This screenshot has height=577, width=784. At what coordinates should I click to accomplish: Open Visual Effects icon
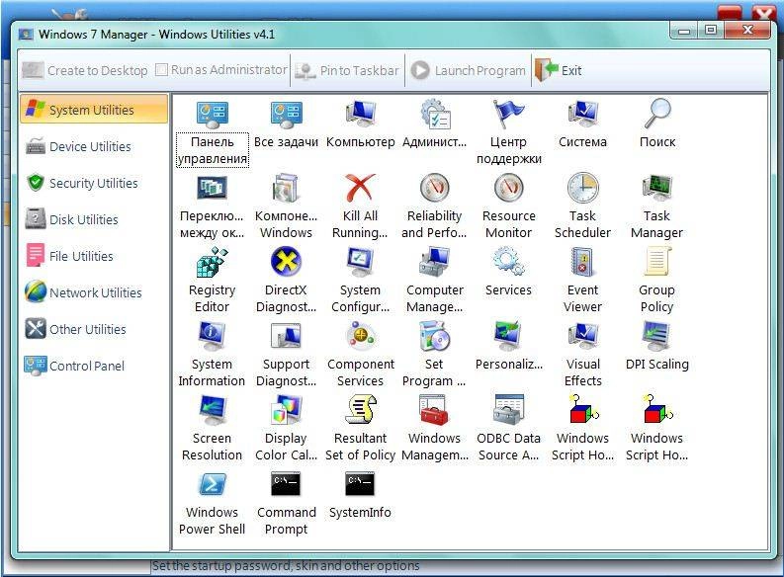tap(582, 336)
